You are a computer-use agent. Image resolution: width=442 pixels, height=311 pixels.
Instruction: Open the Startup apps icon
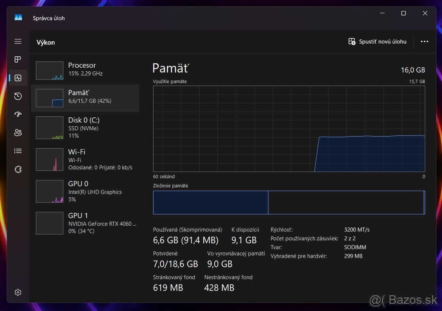click(18, 114)
